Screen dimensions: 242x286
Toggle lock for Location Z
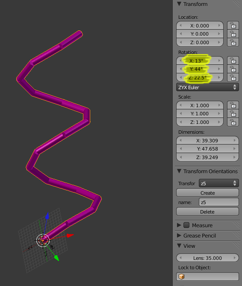[233, 42]
